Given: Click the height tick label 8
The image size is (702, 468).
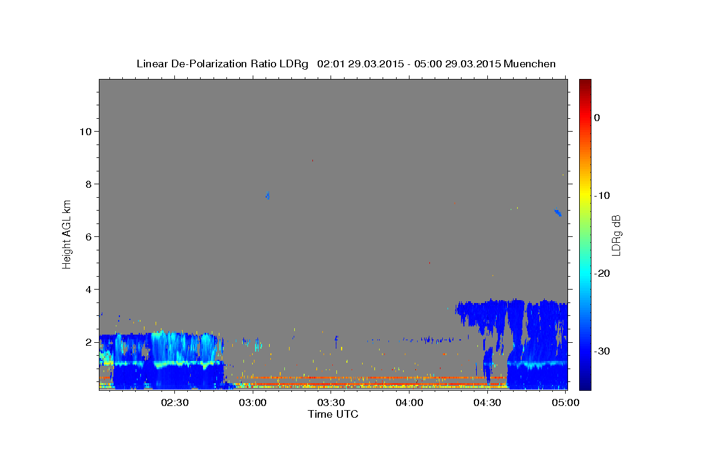Looking at the screenshot, I should [x=88, y=184].
